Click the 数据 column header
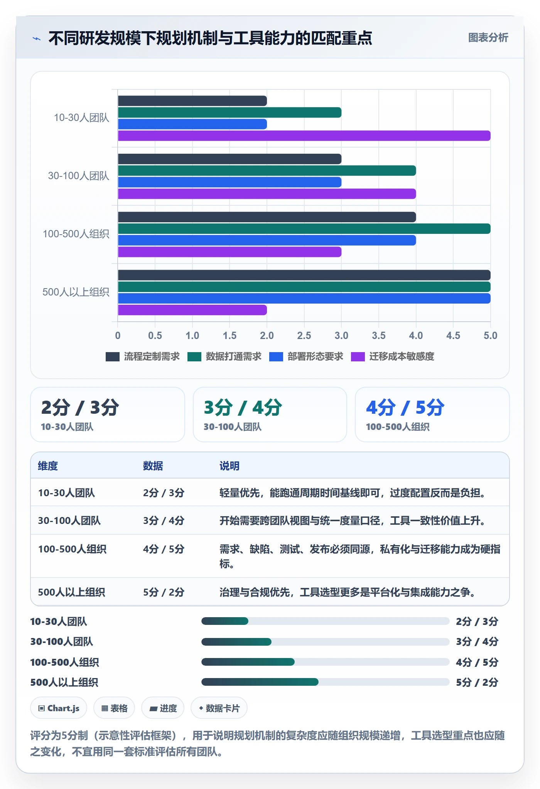 pos(153,466)
